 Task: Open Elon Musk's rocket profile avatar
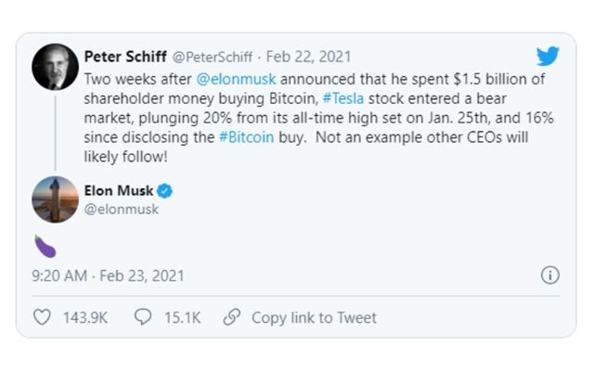point(55,199)
